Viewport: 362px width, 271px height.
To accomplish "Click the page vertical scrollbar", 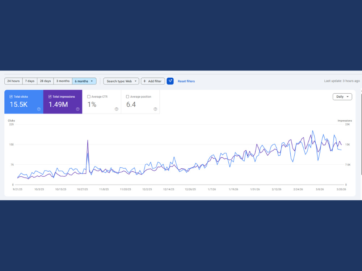I will (x=361, y=133).
